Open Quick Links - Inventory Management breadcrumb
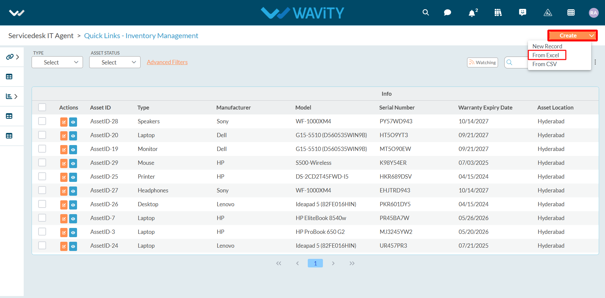Image resolution: width=605 pixels, height=298 pixels. point(141,36)
